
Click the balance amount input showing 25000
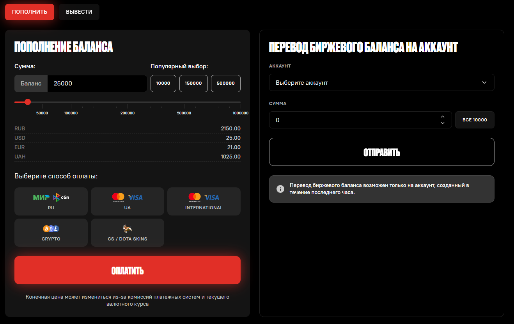pos(97,84)
